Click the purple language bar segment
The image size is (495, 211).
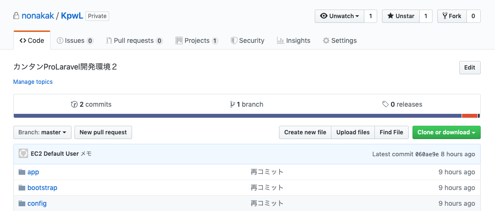pyautogui.click(x=237, y=116)
